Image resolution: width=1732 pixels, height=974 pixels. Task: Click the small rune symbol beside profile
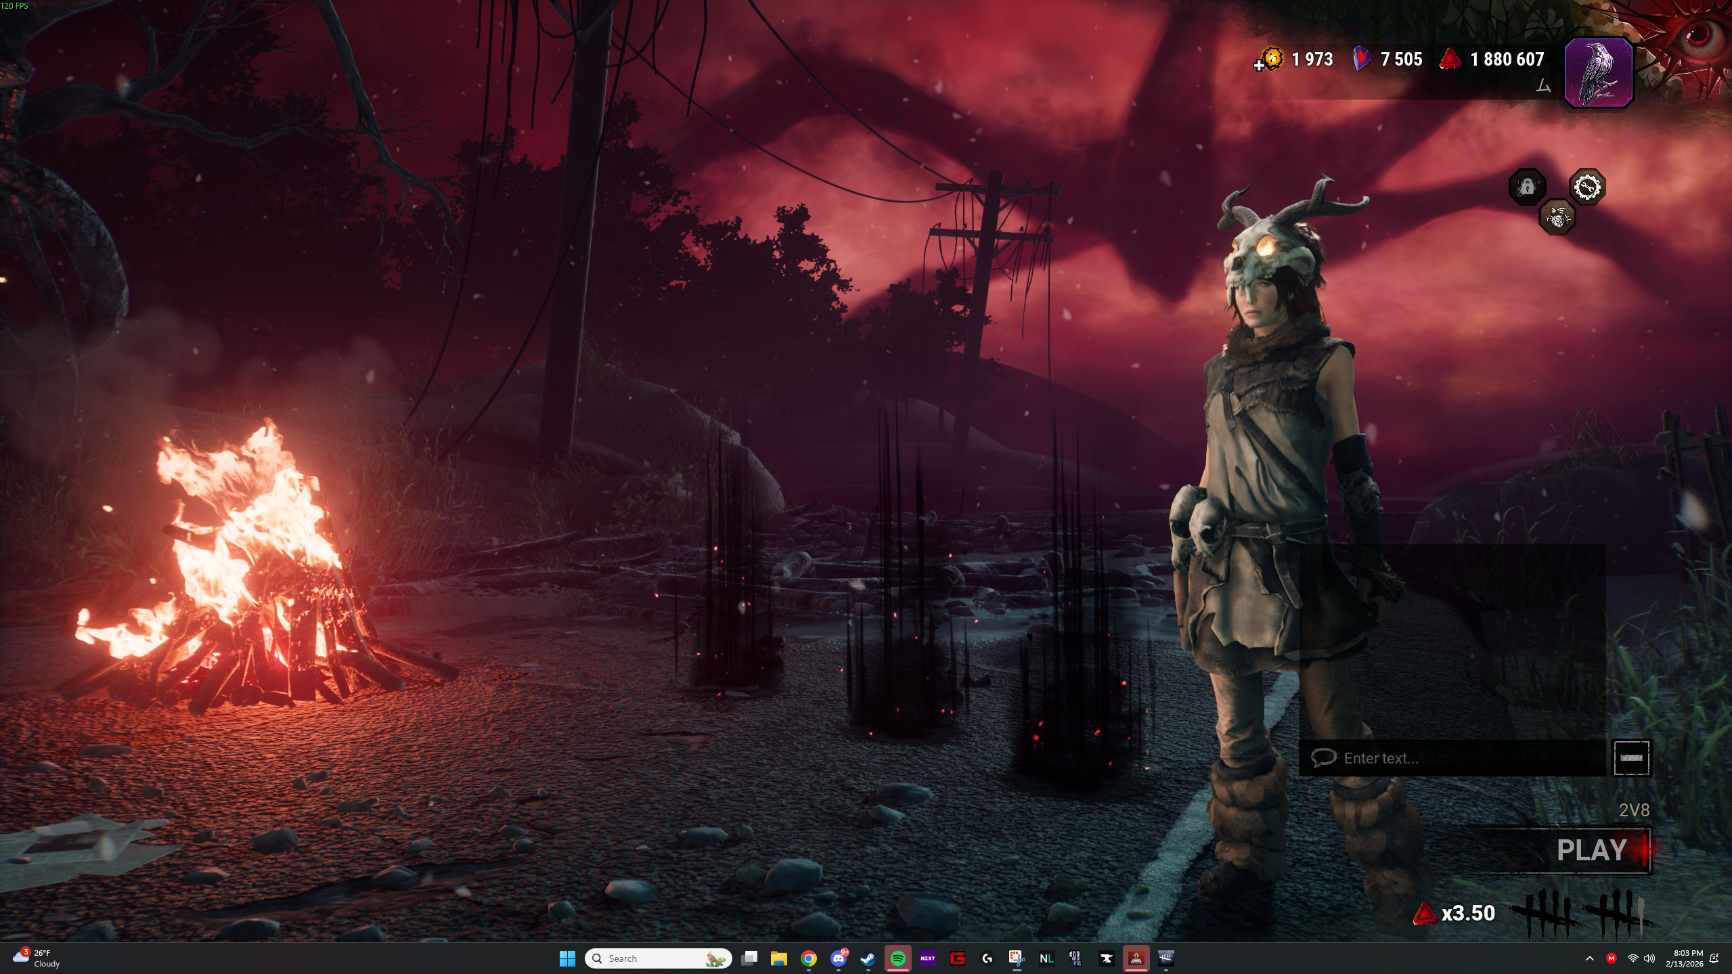click(1543, 86)
